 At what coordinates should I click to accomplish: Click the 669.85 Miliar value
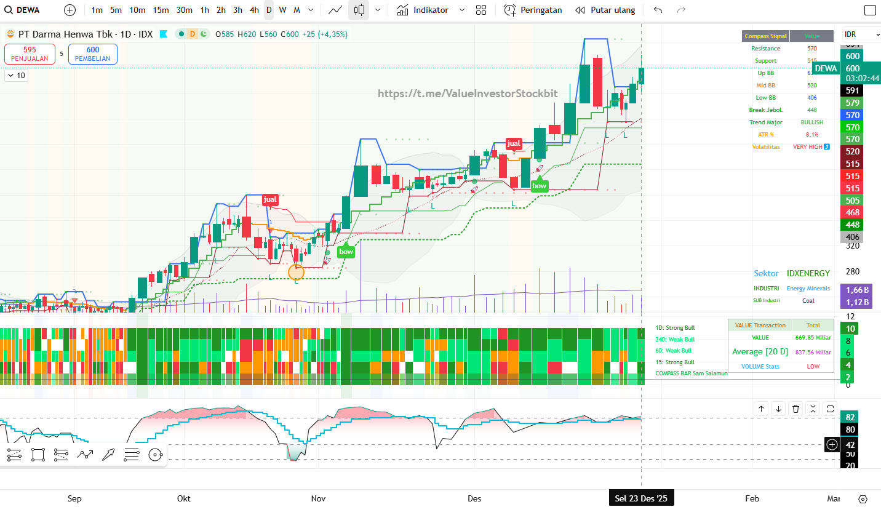pos(812,338)
